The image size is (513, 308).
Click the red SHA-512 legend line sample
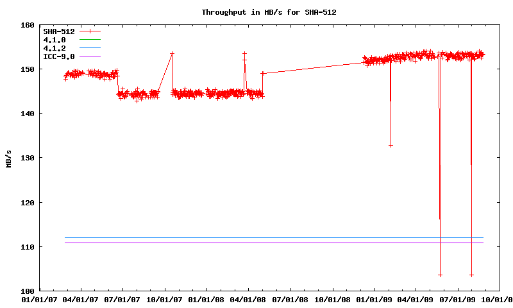[90, 31]
